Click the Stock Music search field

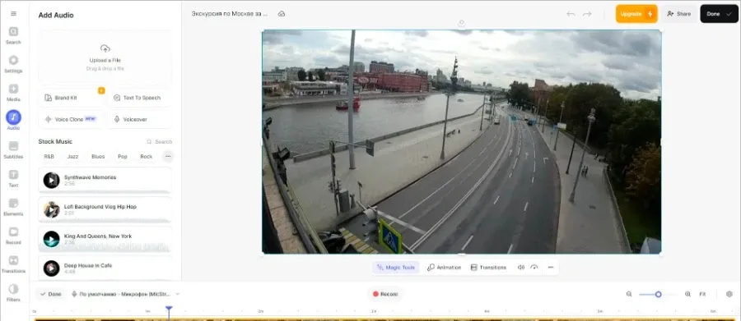159,142
